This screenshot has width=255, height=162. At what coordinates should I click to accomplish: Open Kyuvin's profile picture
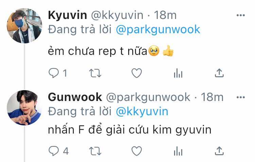(24, 26)
